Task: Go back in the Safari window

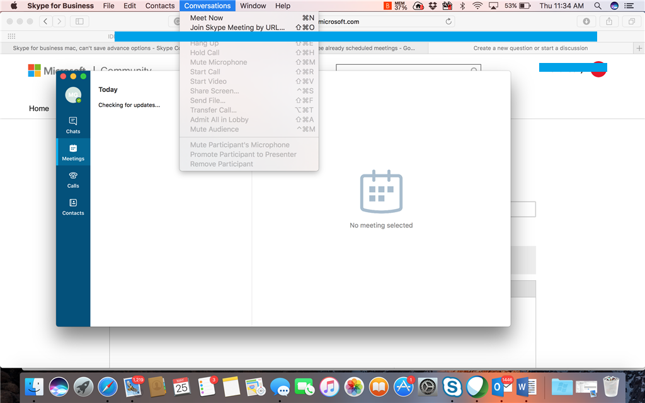Action: (45, 21)
